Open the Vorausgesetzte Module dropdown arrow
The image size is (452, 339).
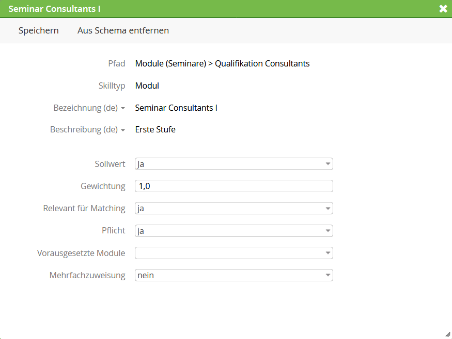click(328, 253)
